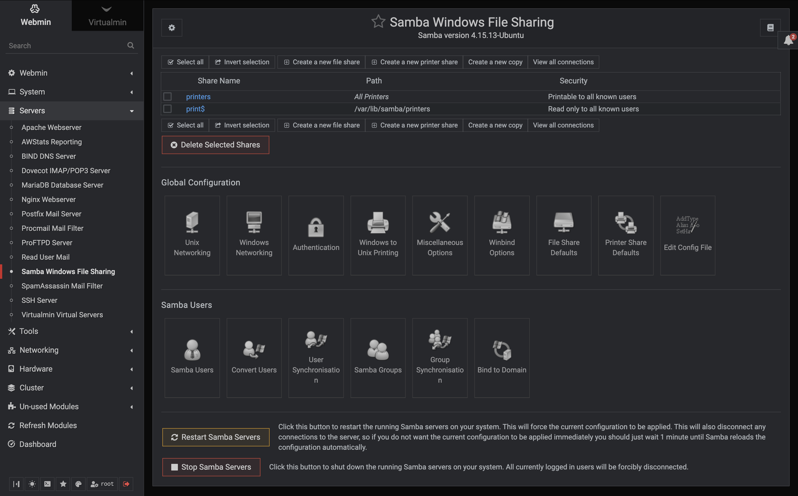This screenshot has height=496, width=798.
Task: Click Restart Samba Servers button
Action: point(216,437)
